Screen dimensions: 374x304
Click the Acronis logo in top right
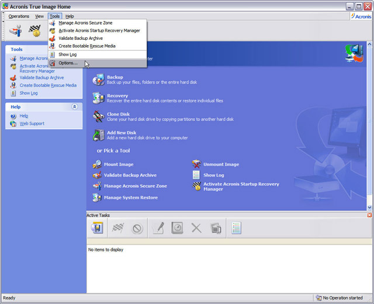tap(361, 16)
